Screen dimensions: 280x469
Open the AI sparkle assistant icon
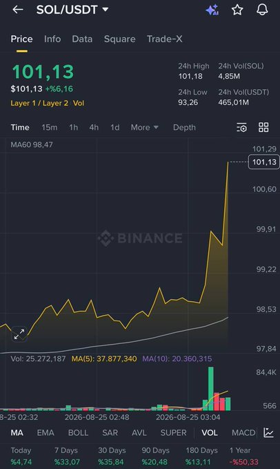point(212,10)
